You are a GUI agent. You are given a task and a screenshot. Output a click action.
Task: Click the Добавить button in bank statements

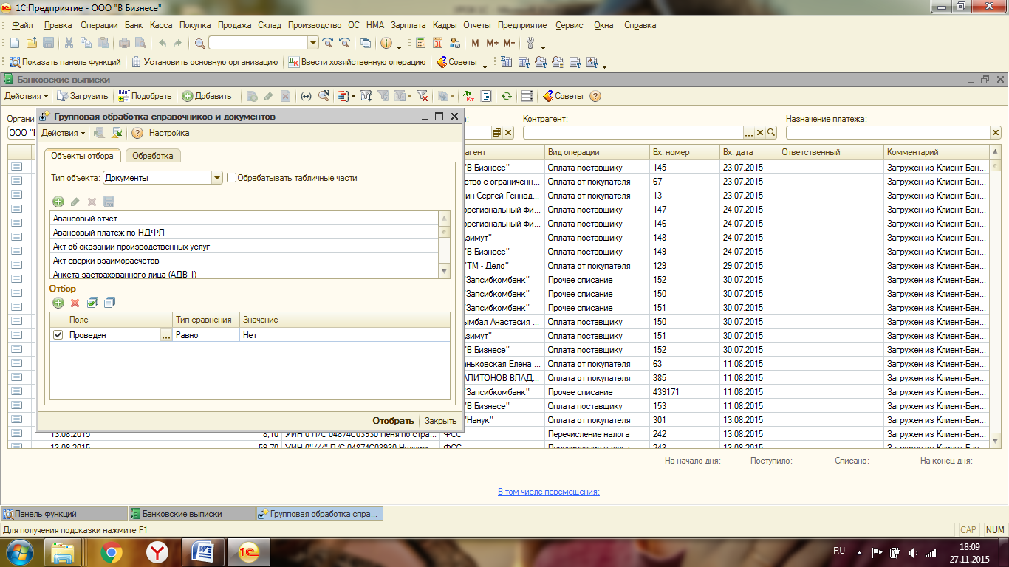pyautogui.click(x=207, y=96)
